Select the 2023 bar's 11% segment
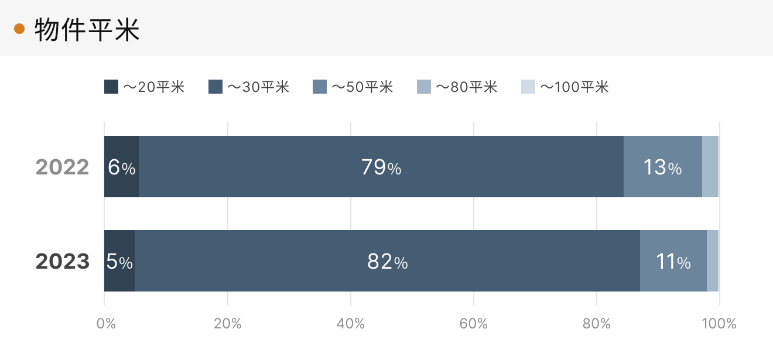 (673, 261)
